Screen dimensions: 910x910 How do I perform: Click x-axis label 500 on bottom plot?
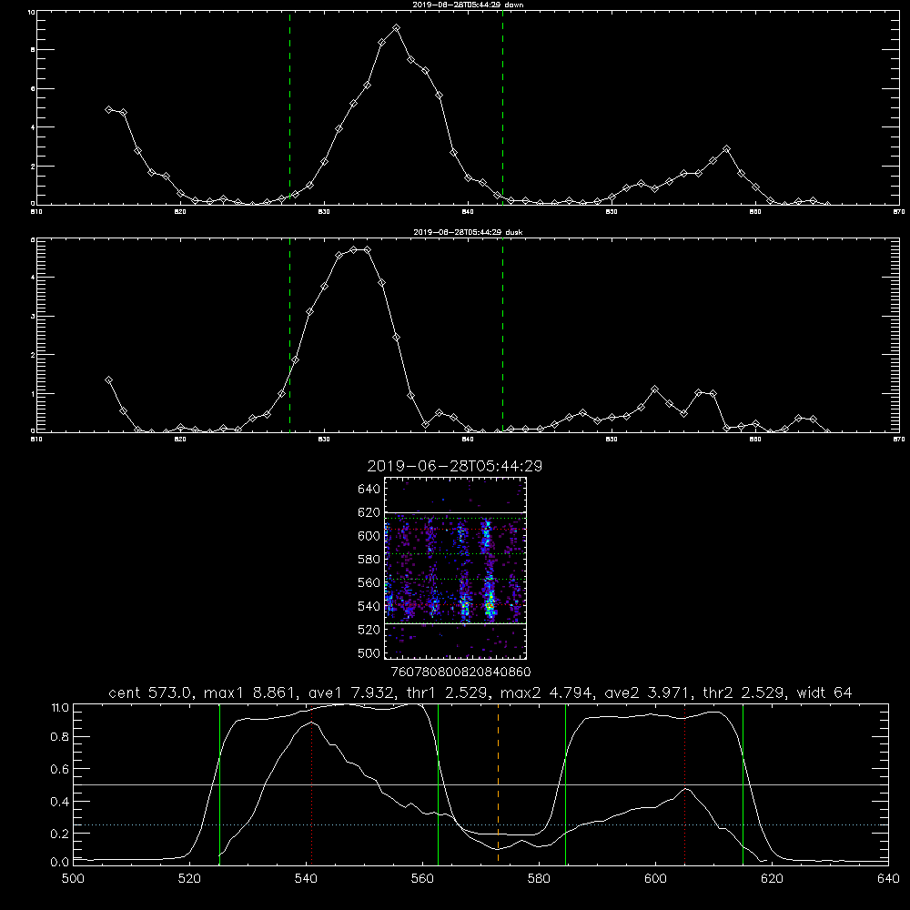(x=73, y=879)
